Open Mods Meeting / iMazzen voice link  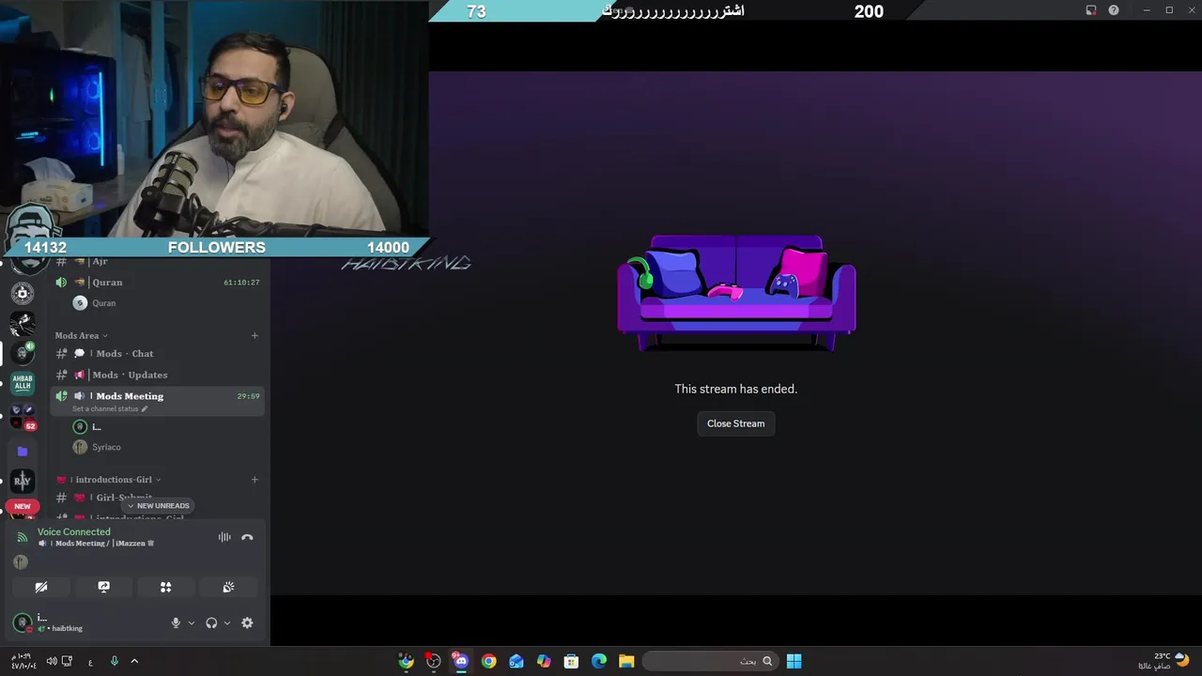96,544
